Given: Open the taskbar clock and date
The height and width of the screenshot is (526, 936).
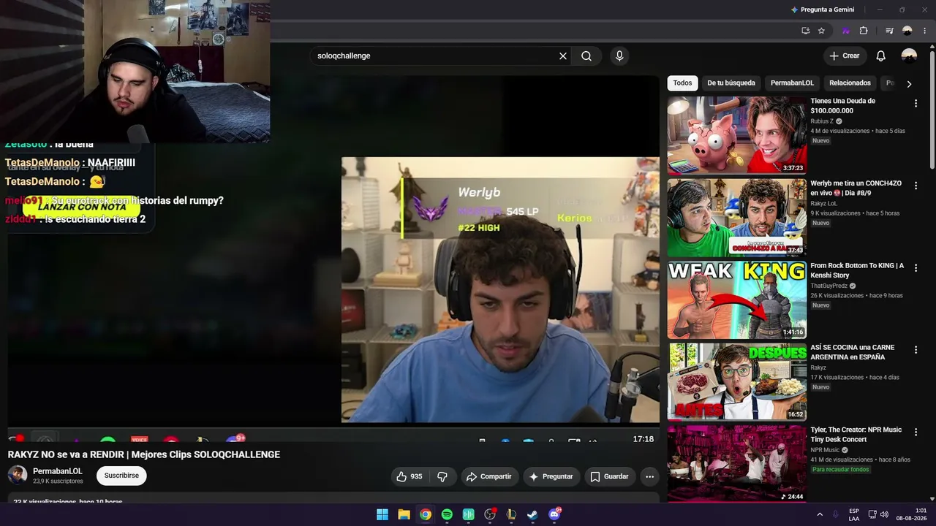Looking at the screenshot, I should 911,514.
